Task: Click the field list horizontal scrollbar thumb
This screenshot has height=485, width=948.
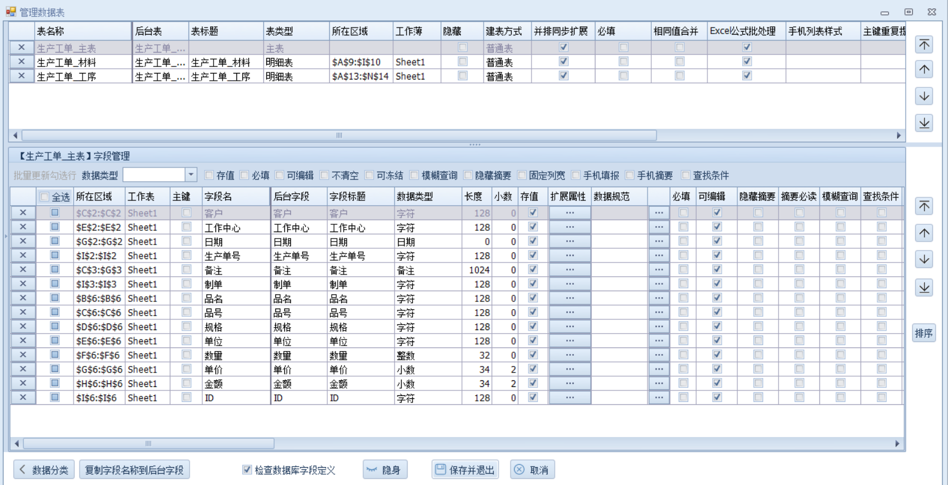Action: (x=148, y=444)
